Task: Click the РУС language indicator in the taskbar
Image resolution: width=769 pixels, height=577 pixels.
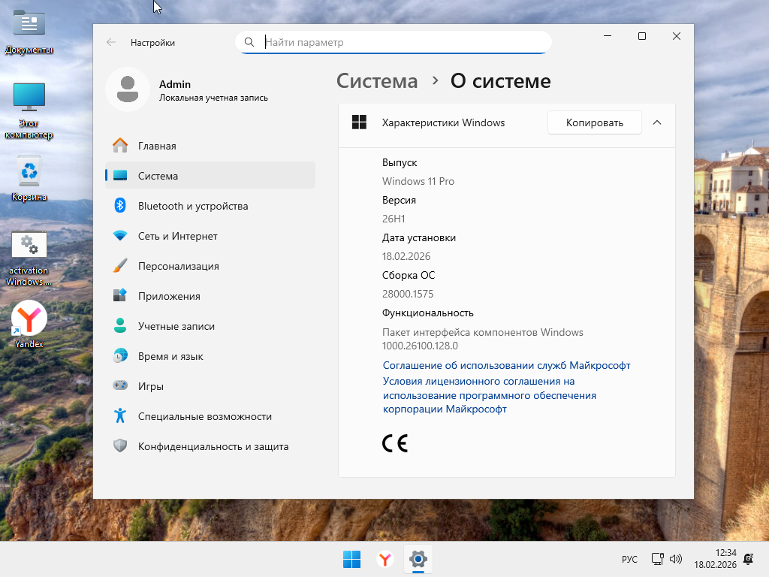Action: (629, 560)
